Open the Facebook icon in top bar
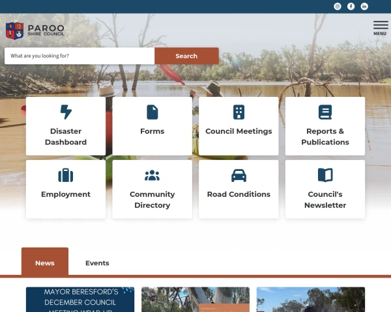 click(351, 6)
